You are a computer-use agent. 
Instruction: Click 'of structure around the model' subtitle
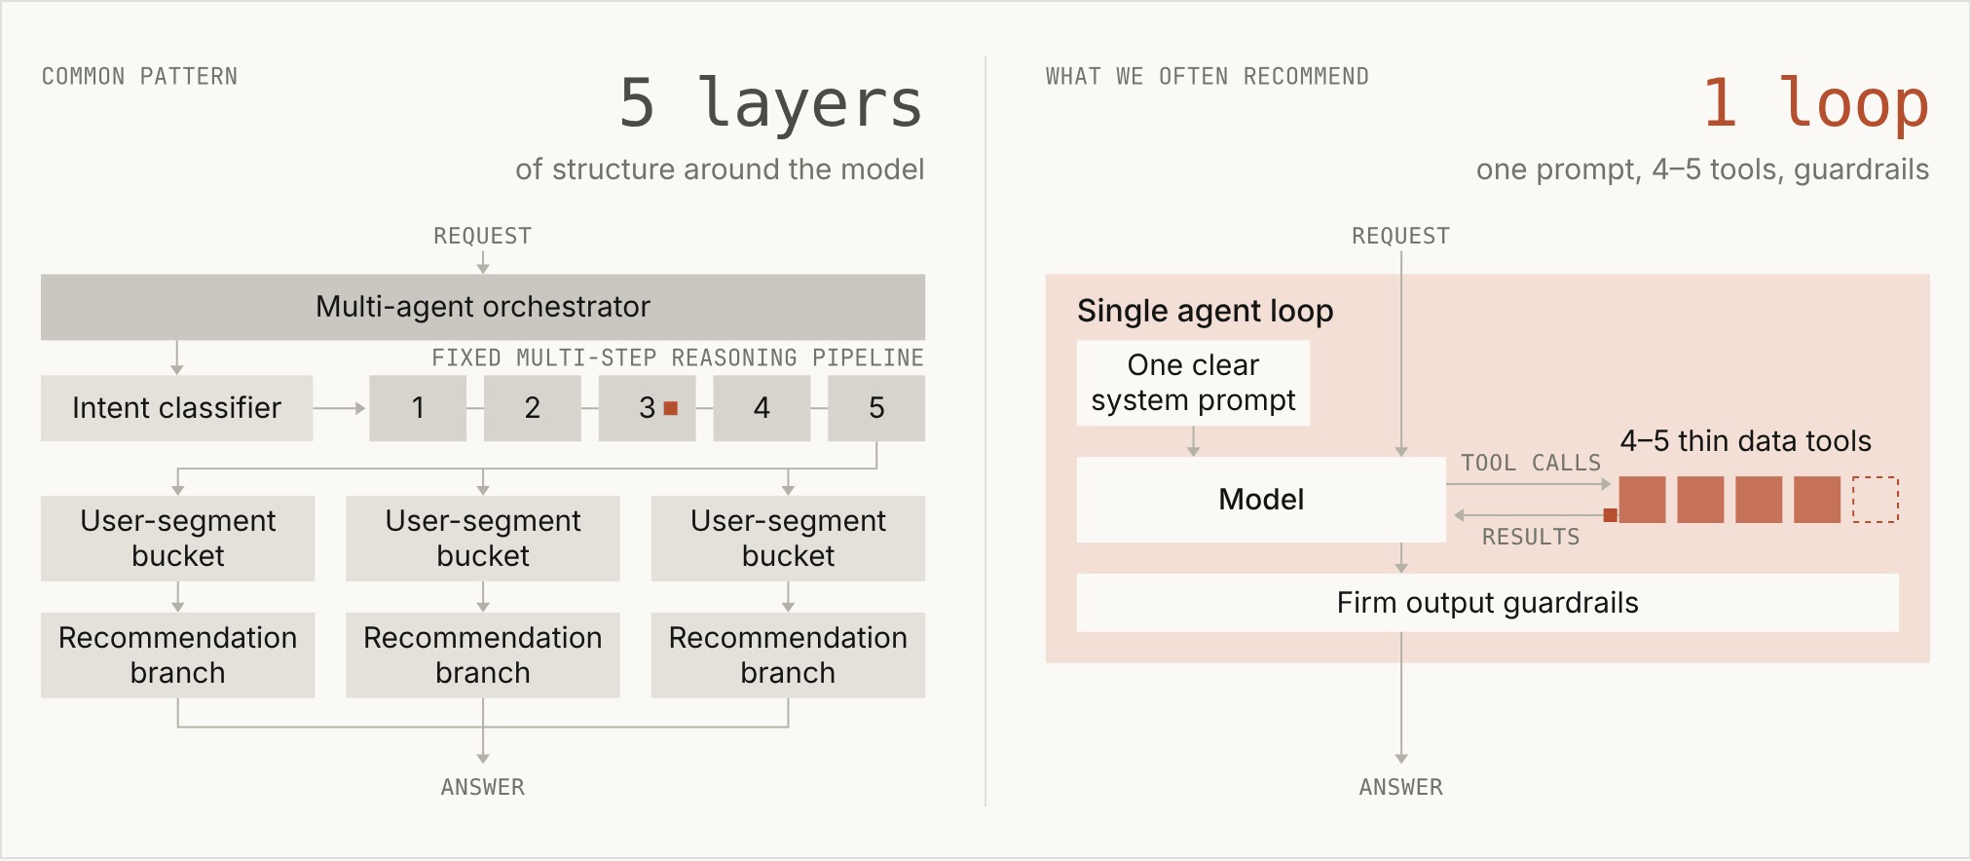pyautogui.click(x=720, y=169)
